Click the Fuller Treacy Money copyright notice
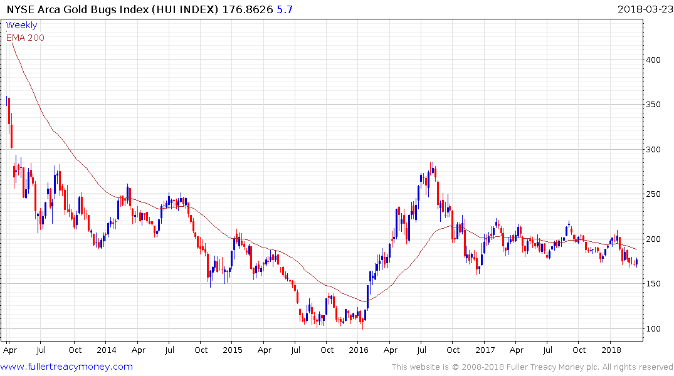 [532, 367]
